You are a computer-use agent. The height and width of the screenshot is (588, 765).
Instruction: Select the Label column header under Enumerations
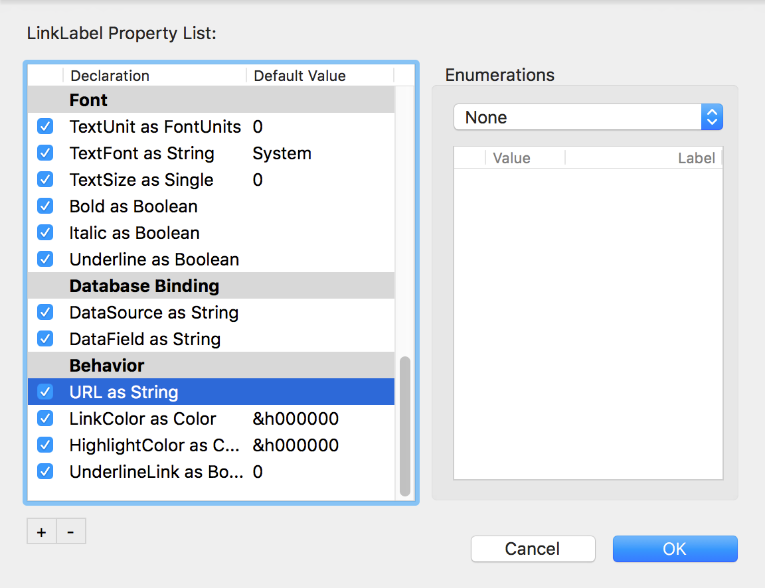(x=697, y=158)
